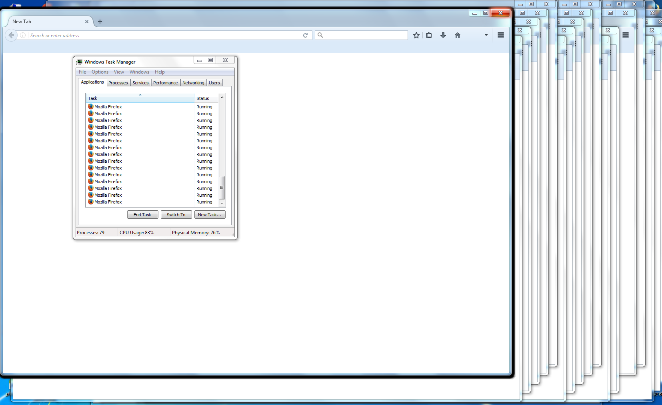Image resolution: width=662 pixels, height=405 pixels.
Task: Switch to the Processes tab
Action: point(118,83)
